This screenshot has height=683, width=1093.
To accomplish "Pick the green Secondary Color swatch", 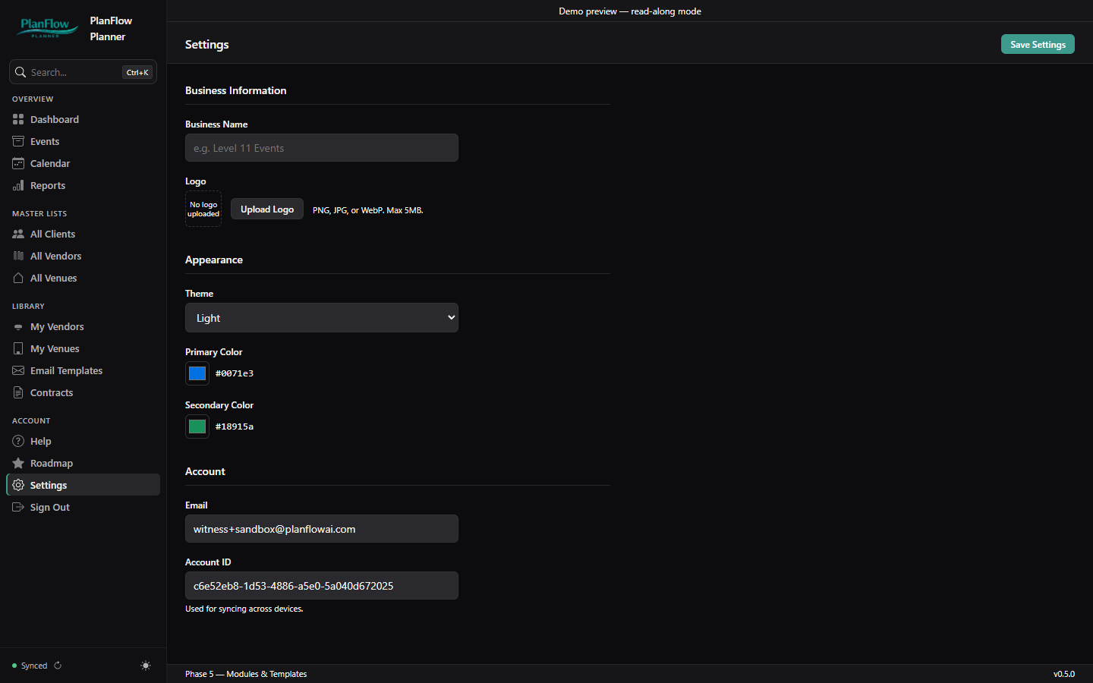I will 197,426.
